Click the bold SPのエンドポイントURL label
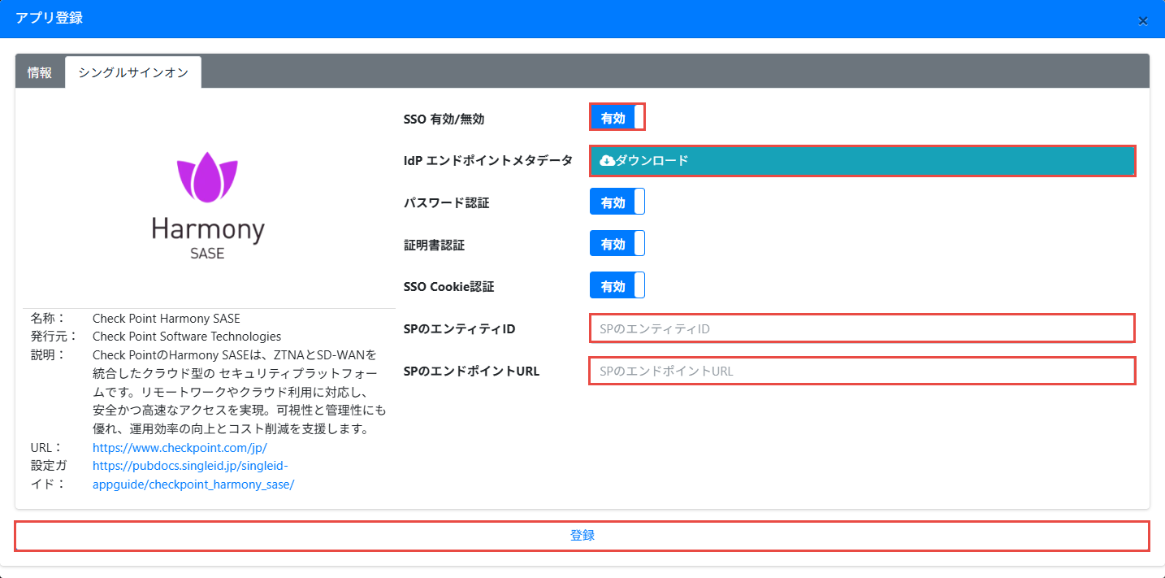The width and height of the screenshot is (1165, 578). pyautogui.click(x=471, y=372)
